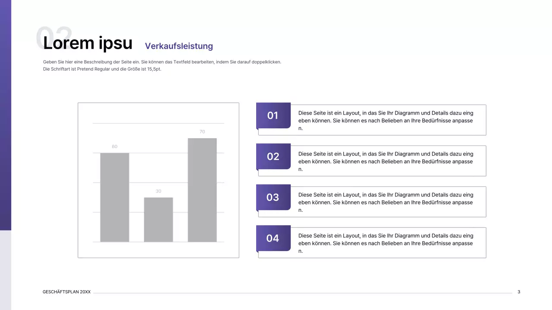Click the description line starting "Die Schriftart"
552x310 pixels.
click(x=102, y=69)
